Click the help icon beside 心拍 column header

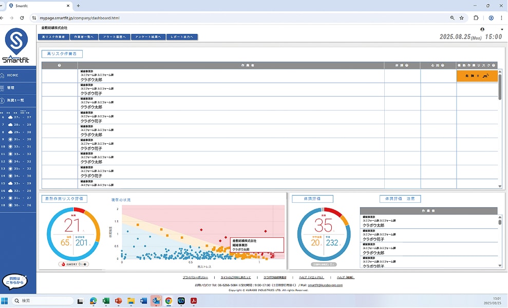(x=443, y=66)
